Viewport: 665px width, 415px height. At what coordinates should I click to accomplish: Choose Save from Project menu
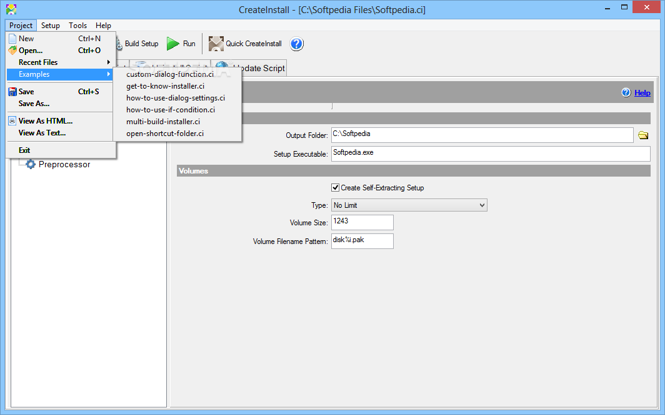(x=60, y=92)
